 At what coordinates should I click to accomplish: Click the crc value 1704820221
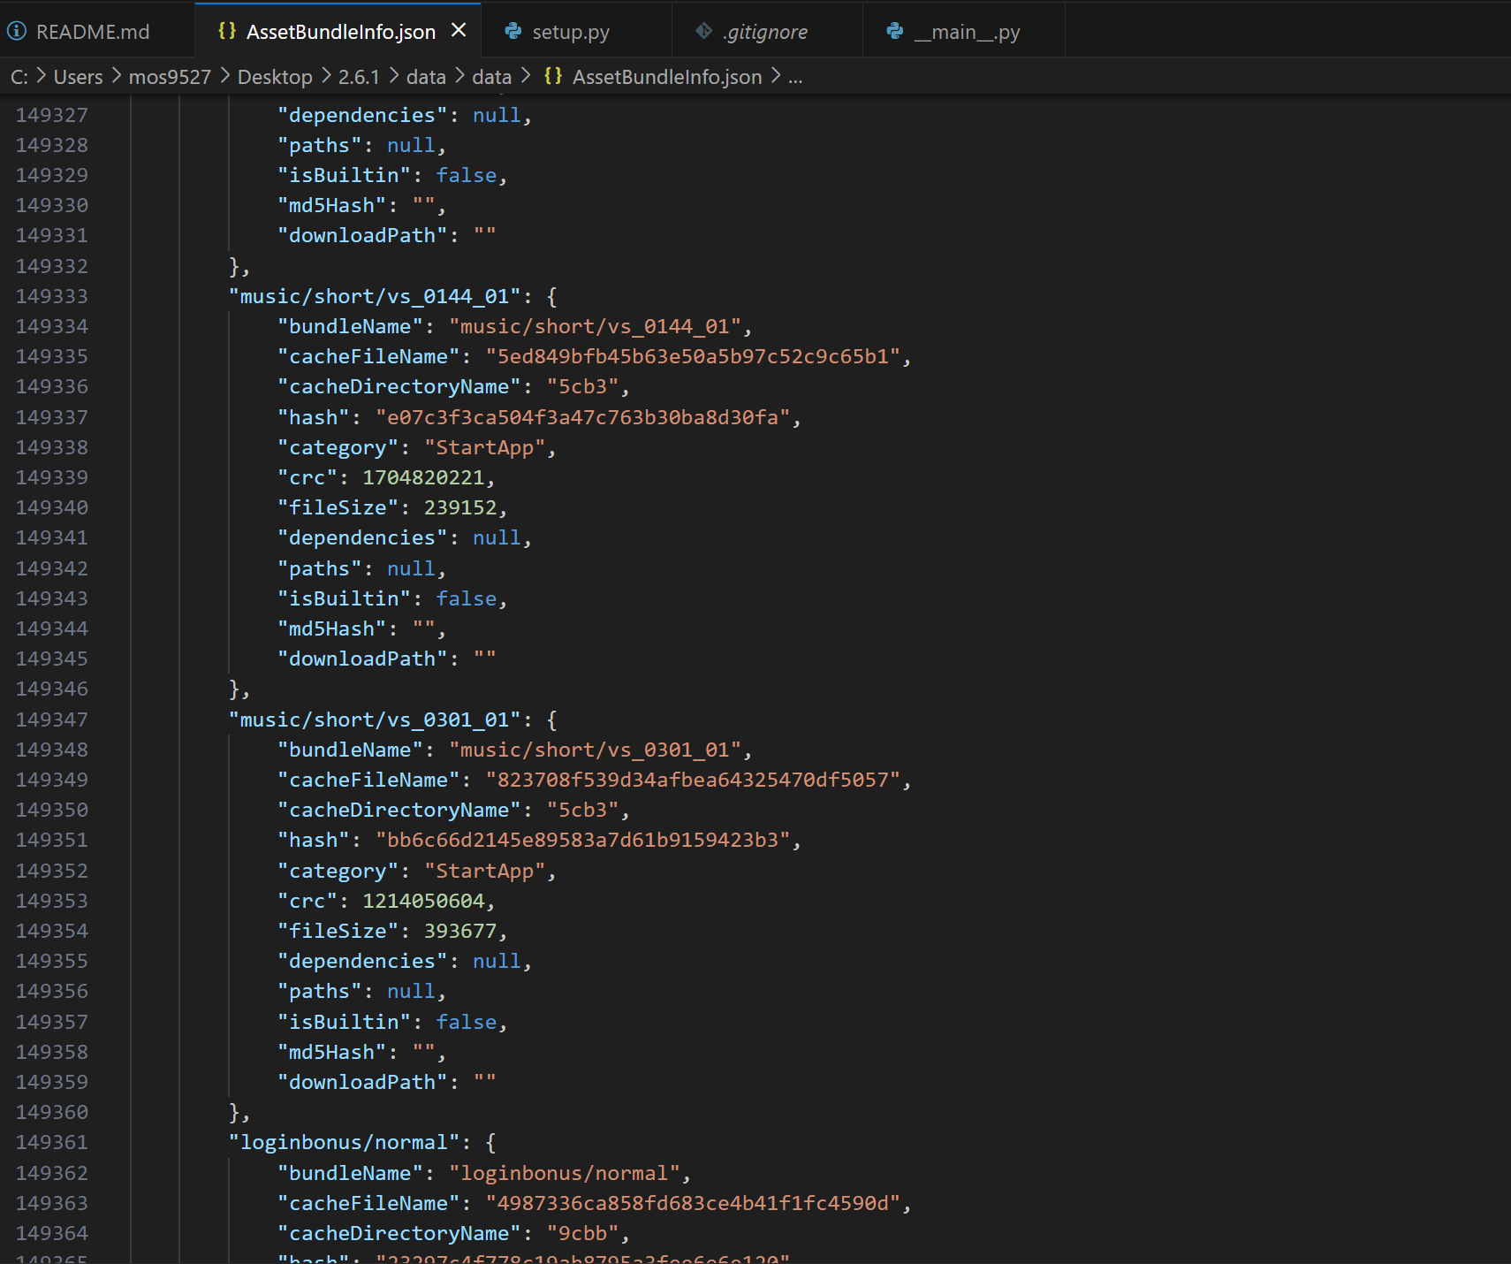click(x=424, y=477)
